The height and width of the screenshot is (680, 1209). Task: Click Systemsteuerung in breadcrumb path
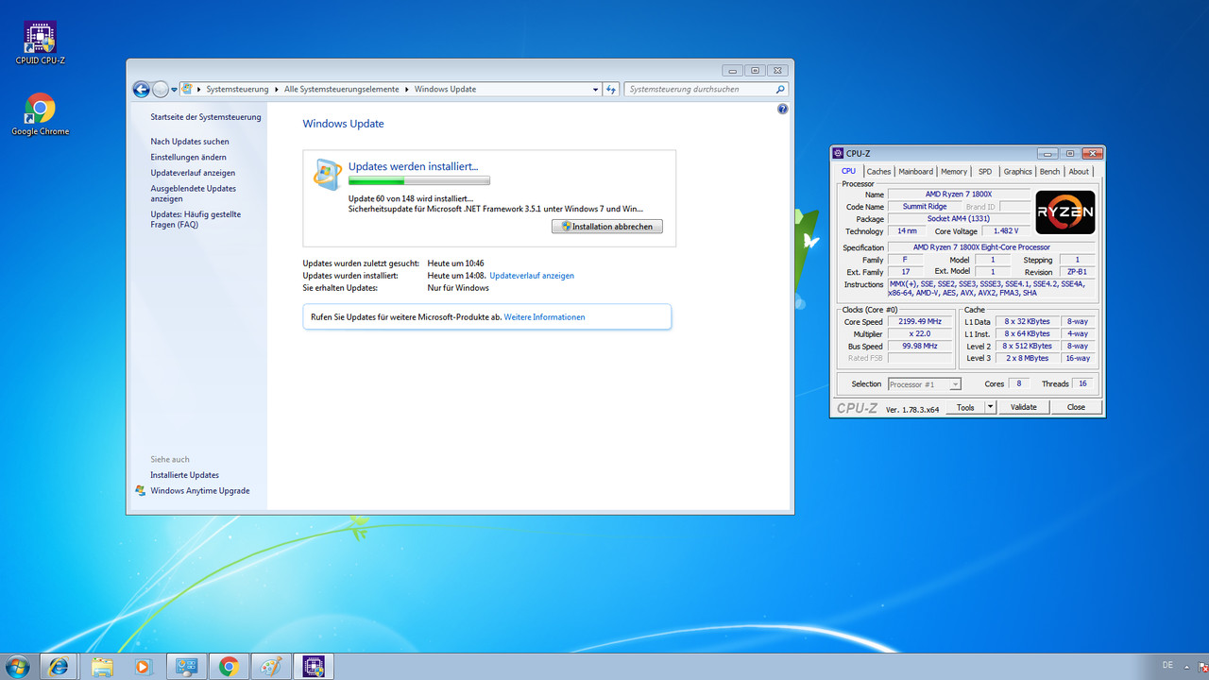click(x=237, y=89)
